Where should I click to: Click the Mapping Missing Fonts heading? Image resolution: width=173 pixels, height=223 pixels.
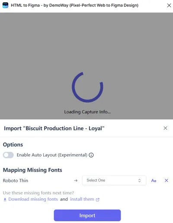point(32,170)
